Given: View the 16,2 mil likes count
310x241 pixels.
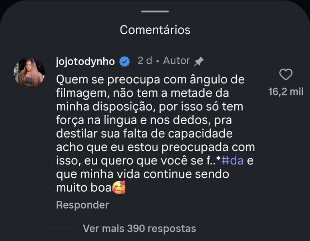Looking at the screenshot, I should click(286, 92).
